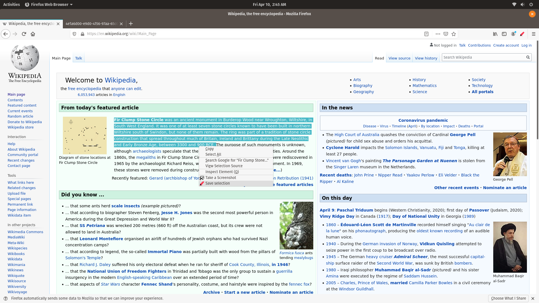539x303 pixels.
Task: Open the Talk tab of Main Page
Action: coord(79,58)
